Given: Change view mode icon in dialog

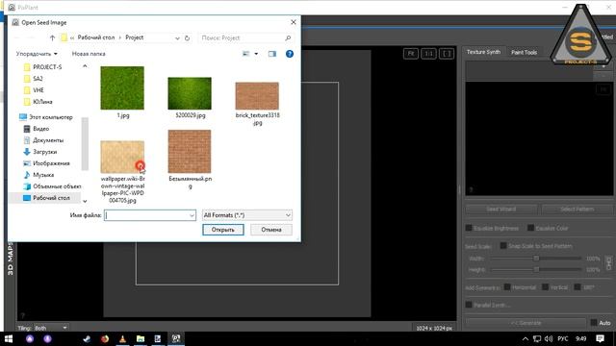Looking at the screenshot, I should (246, 54).
